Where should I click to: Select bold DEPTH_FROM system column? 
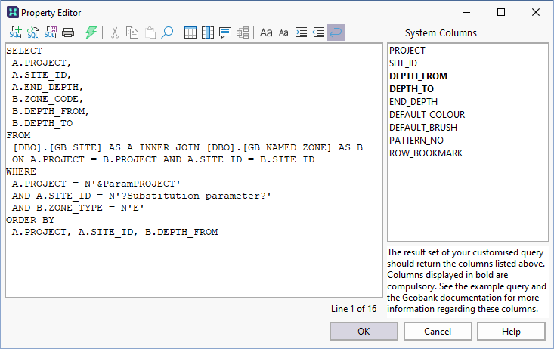click(418, 76)
